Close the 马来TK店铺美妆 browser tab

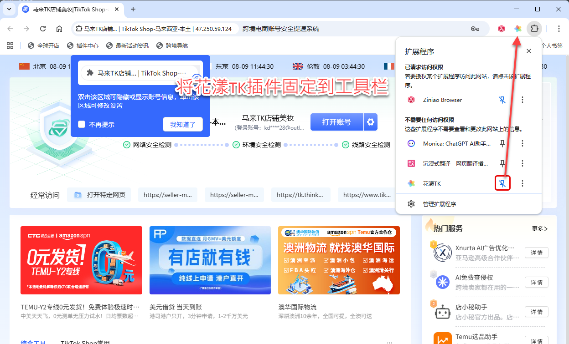point(116,9)
